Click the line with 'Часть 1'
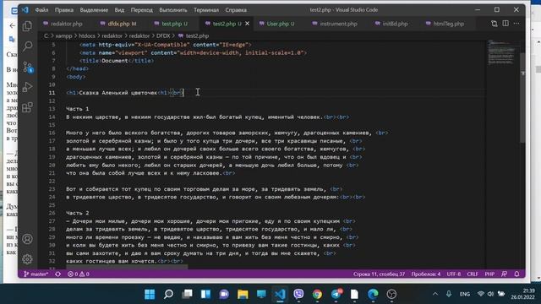The width and height of the screenshot is (541, 304). 78,109
